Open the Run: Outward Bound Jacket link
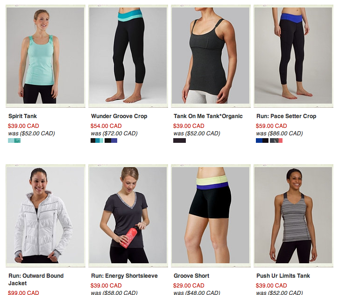 click(x=36, y=280)
